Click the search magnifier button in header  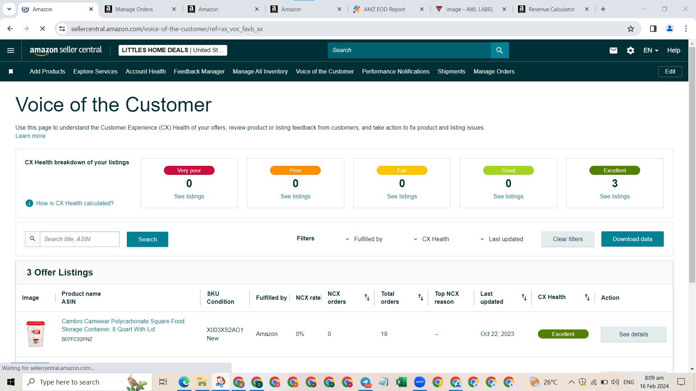[500, 50]
